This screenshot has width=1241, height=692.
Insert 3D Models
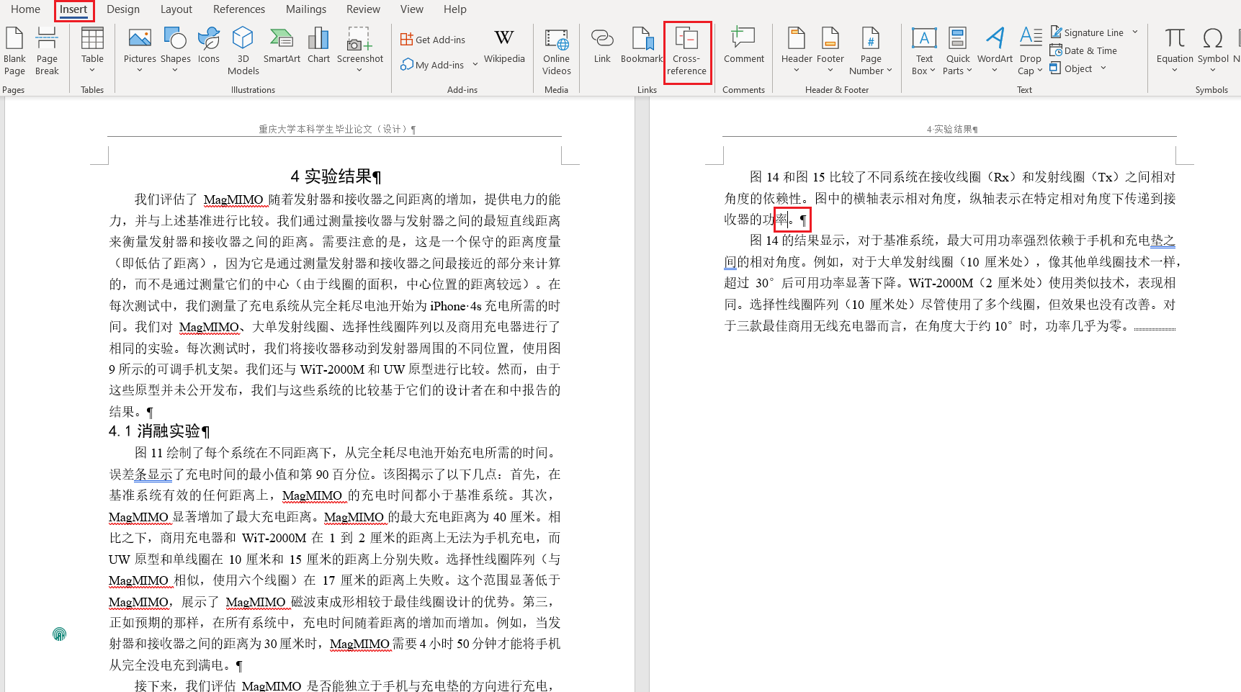coord(243,51)
